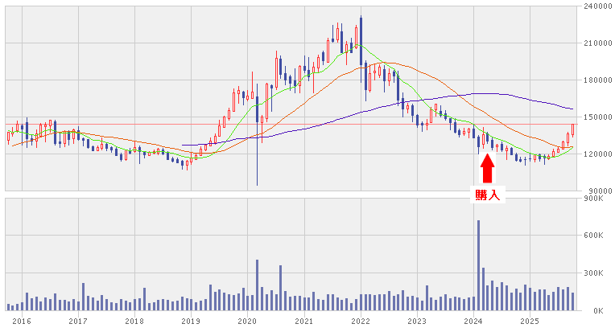This screenshot has width=615, height=328.
Task: Select the 2016 year label on time axis
Action: pos(22,321)
